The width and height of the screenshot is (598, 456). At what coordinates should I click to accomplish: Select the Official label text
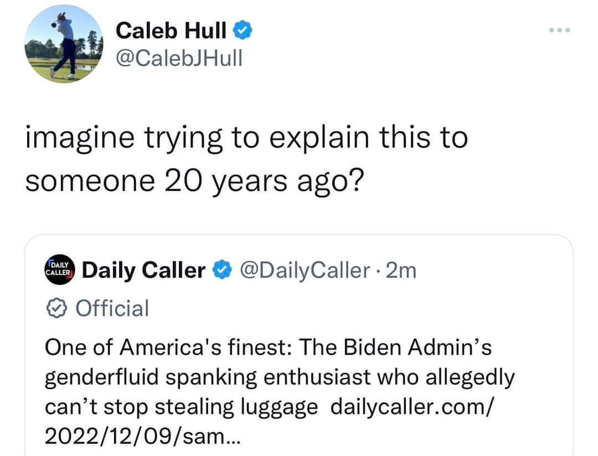pyautogui.click(x=112, y=308)
